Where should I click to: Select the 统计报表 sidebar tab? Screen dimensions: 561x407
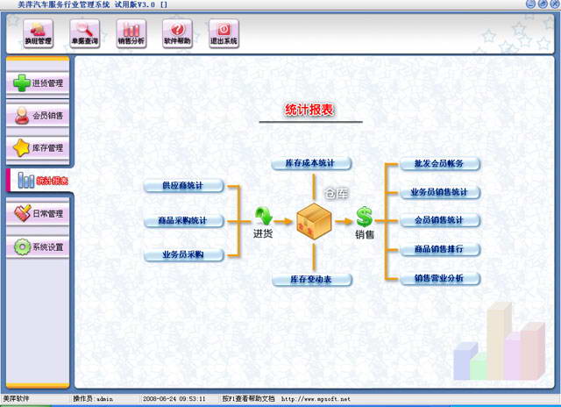click(39, 181)
